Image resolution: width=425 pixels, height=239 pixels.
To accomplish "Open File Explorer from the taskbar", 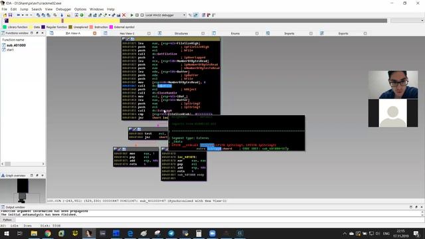I will (34, 233).
